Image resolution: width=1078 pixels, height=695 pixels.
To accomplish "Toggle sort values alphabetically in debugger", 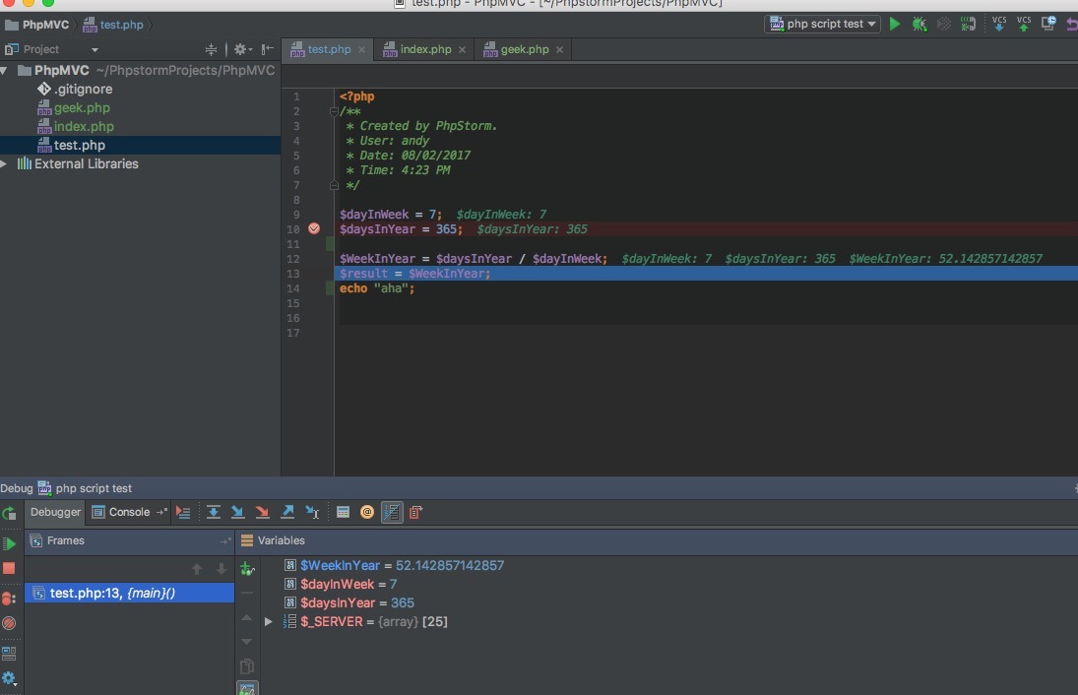I will (392, 512).
